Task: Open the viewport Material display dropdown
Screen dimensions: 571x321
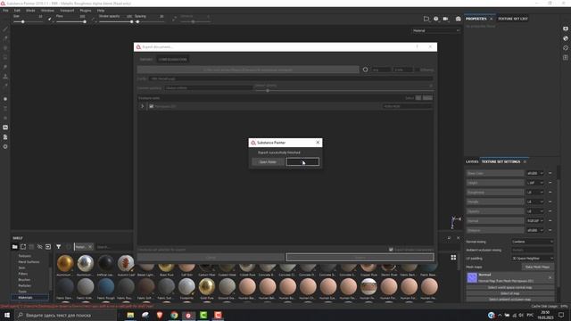Action: click(x=436, y=31)
